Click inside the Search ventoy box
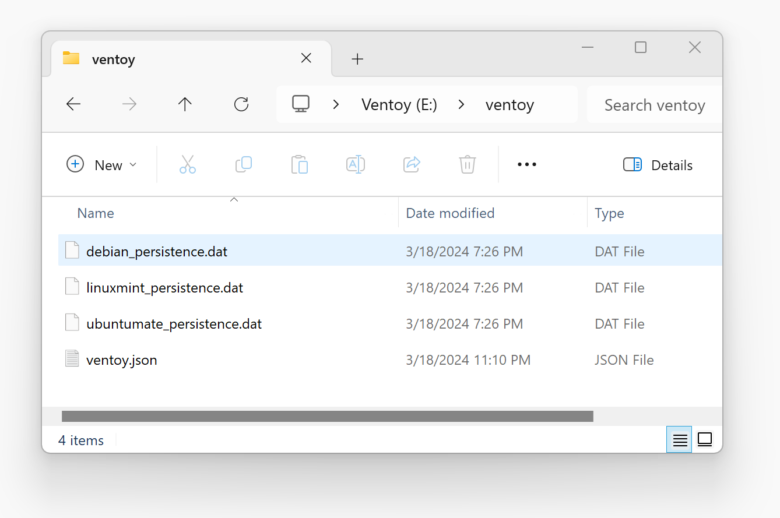The image size is (780, 518). pyautogui.click(x=654, y=105)
